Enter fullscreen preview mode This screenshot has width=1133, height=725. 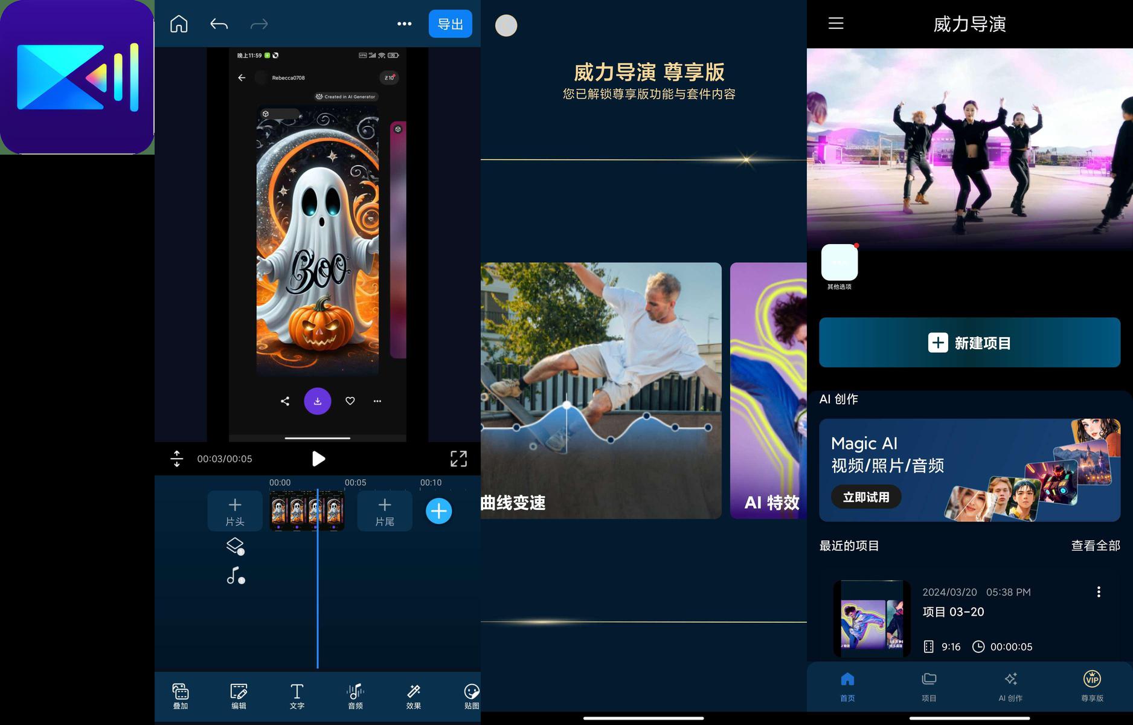pos(458,459)
